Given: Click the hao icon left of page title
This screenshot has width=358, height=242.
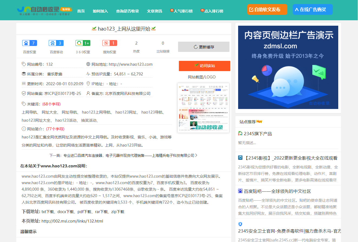Looking at the screenshot, I should (x=94, y=29).
